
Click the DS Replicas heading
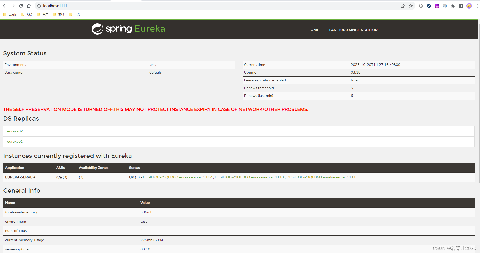click(x=21, y=119)
